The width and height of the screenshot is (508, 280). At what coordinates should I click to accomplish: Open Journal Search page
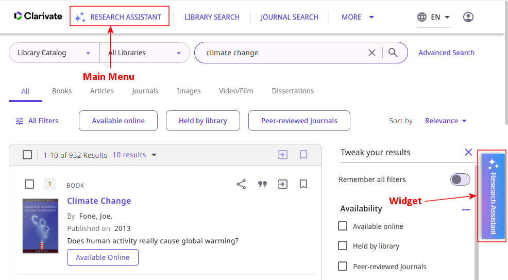point(290,17)
